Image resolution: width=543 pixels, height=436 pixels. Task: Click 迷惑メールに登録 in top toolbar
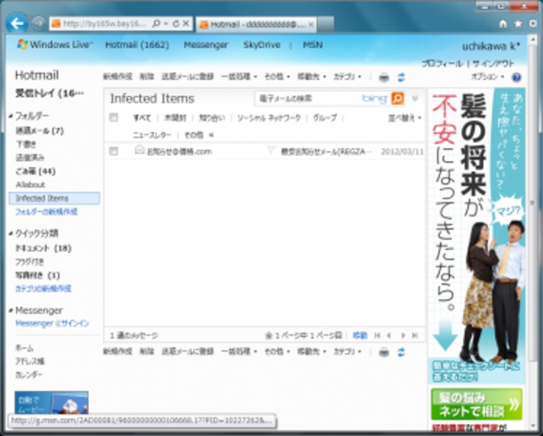187,77
